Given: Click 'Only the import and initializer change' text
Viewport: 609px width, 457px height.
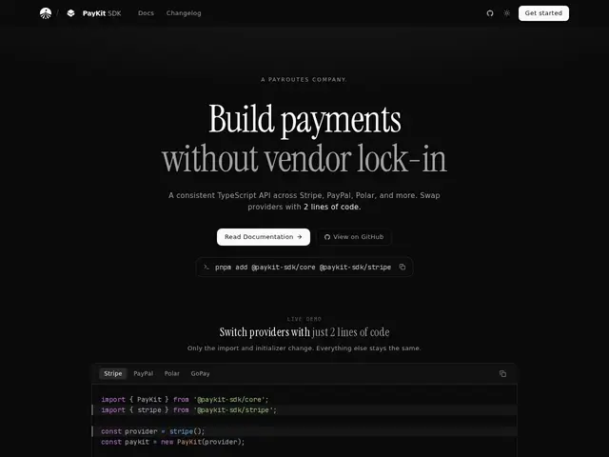Looking at the screenshot, I should pos(304,348).
